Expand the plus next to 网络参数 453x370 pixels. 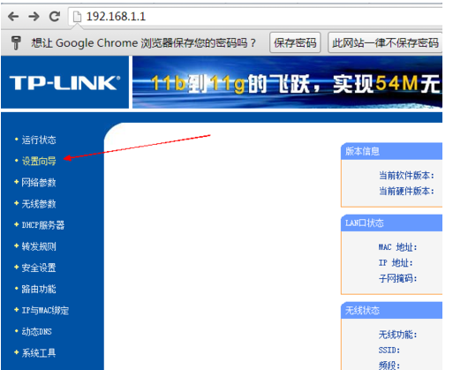[17, 182]
